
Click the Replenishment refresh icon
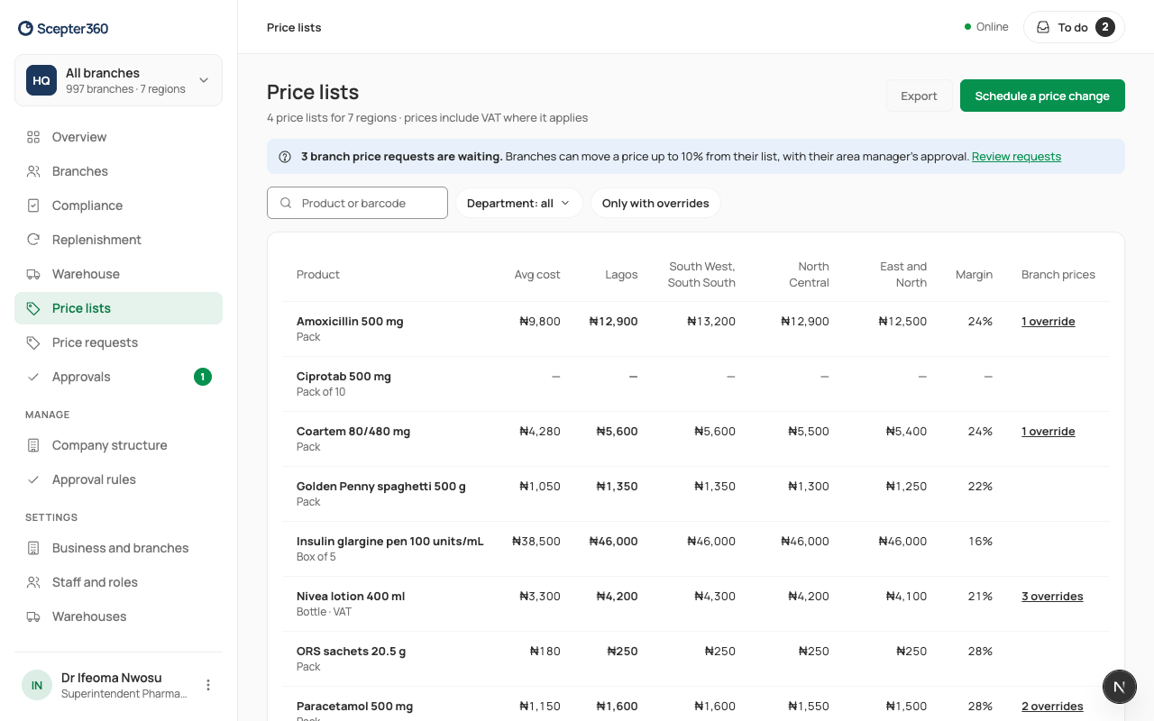pyautogui.click(x=33, y=240)
